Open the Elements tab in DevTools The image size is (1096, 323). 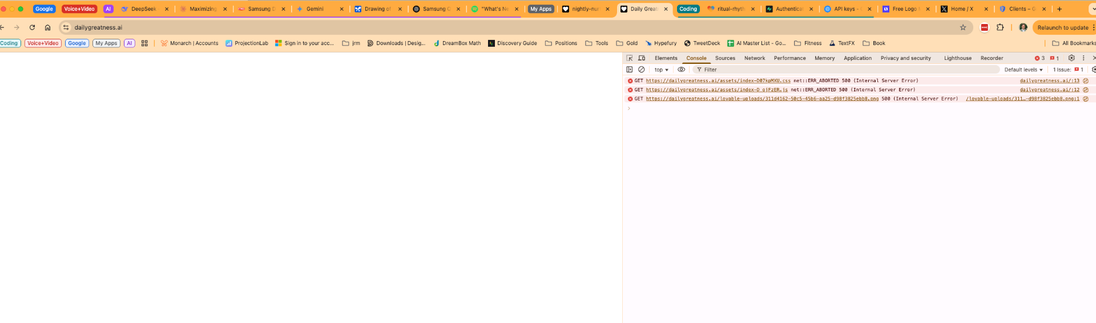click(x=666, y=58)
